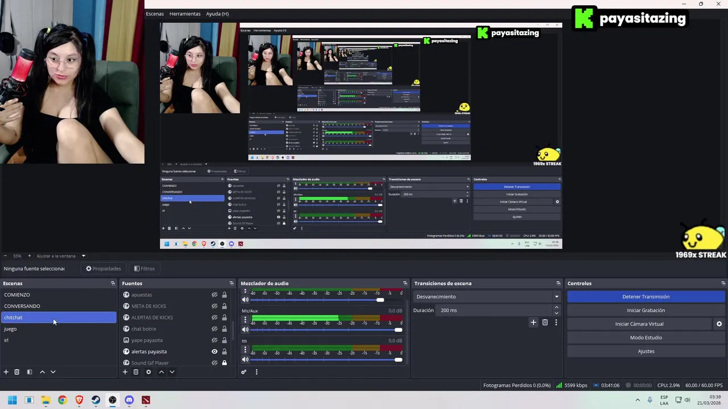728x409 pixels.
Task: Remove the scene transition with the trash icon
Action: pos(545,323)
